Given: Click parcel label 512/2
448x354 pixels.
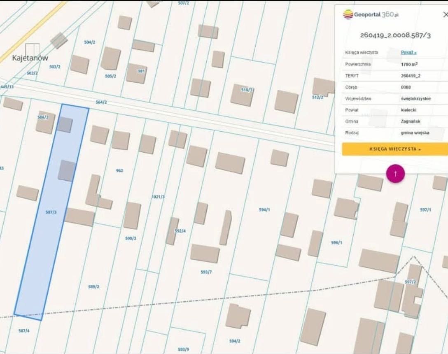Looking at the screenshot, I should 317,97.
